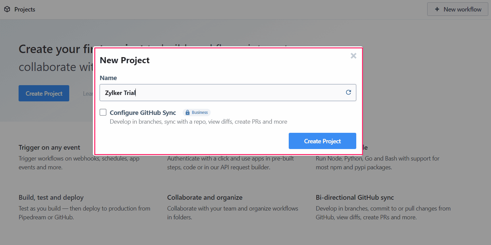Click the lock icon on Business badge
This screenshot has width=491, height=245.
[x=187, y=113]
